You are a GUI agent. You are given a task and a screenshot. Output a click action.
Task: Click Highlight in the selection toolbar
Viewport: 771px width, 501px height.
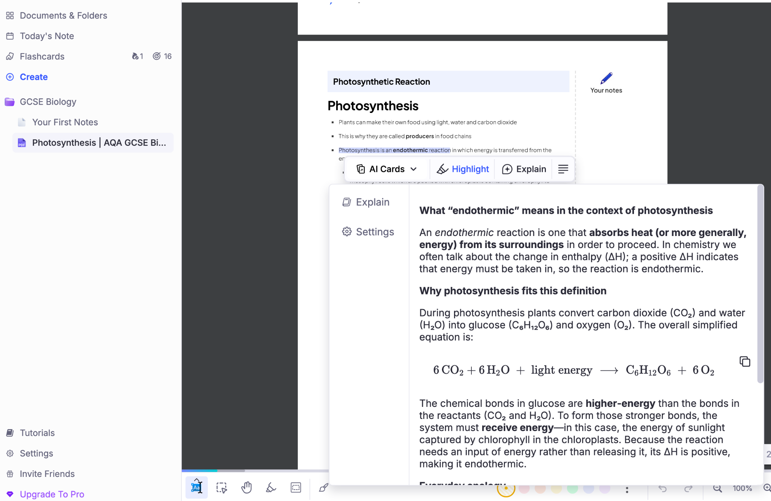click(463, 169)
